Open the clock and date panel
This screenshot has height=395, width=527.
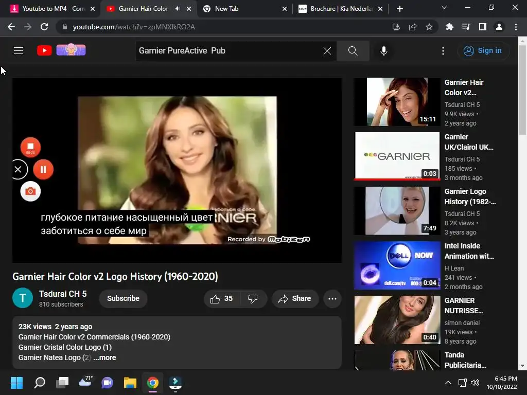coord(502,383)
